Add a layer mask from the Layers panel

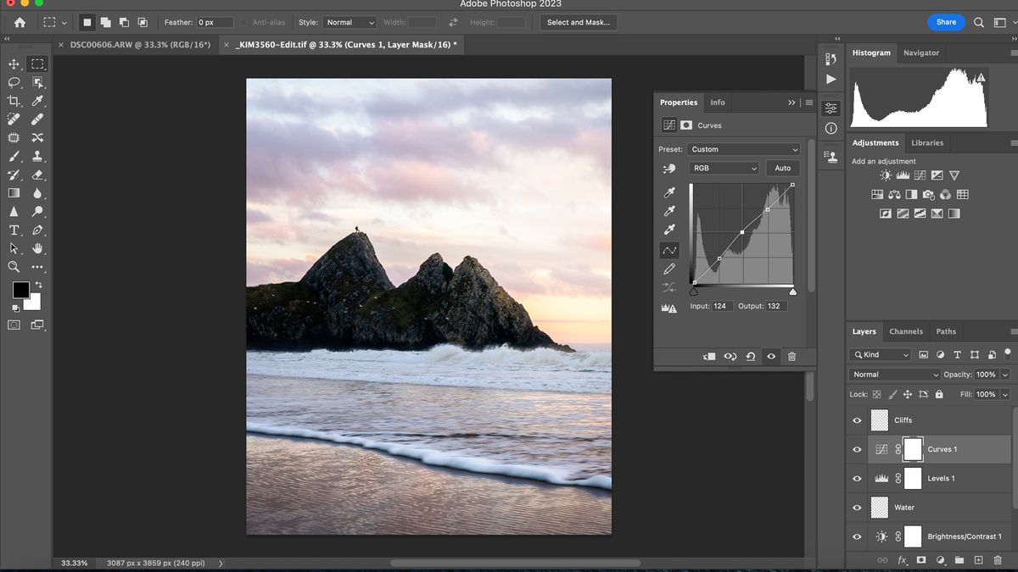[x=921, y=560]
